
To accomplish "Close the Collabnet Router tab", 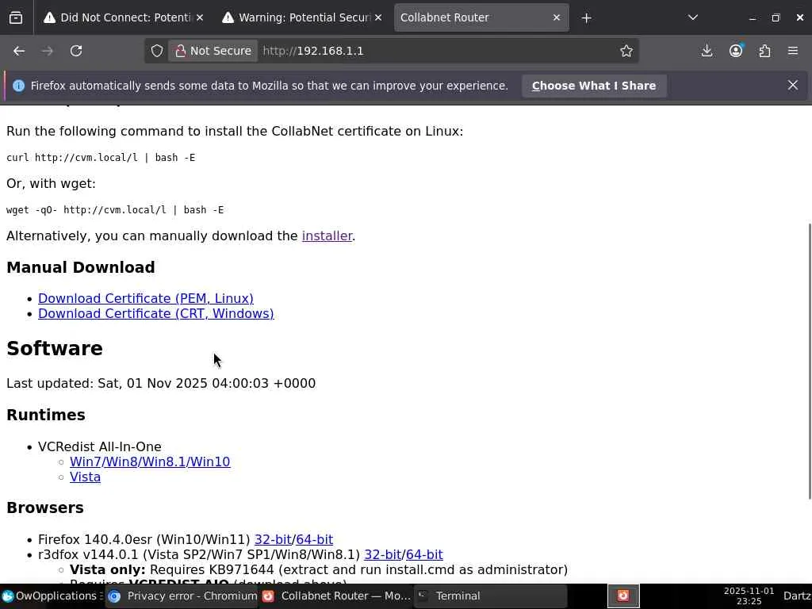I will coord(557,17).
